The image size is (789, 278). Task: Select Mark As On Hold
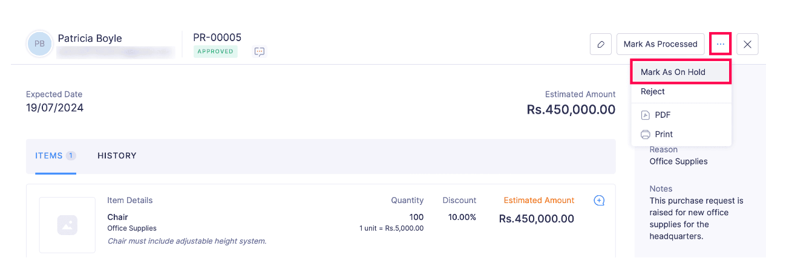673,72
